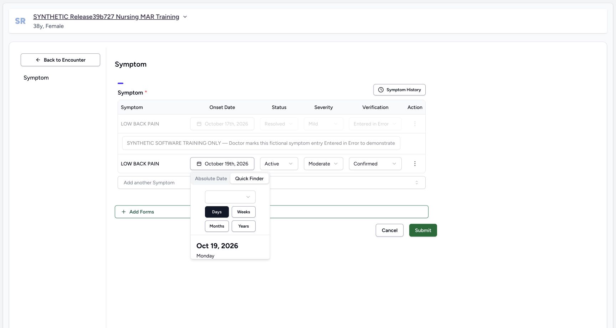Select Months unit
Viewport: 616px width, 328px height.
coord(217,226)
